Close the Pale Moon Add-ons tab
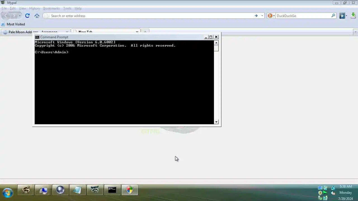Screen dimensions: 358x201 pos(67,32)
